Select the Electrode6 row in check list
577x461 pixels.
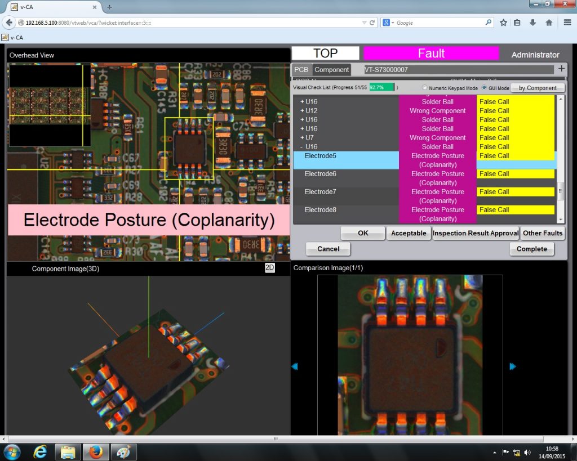tap(321, 174)
